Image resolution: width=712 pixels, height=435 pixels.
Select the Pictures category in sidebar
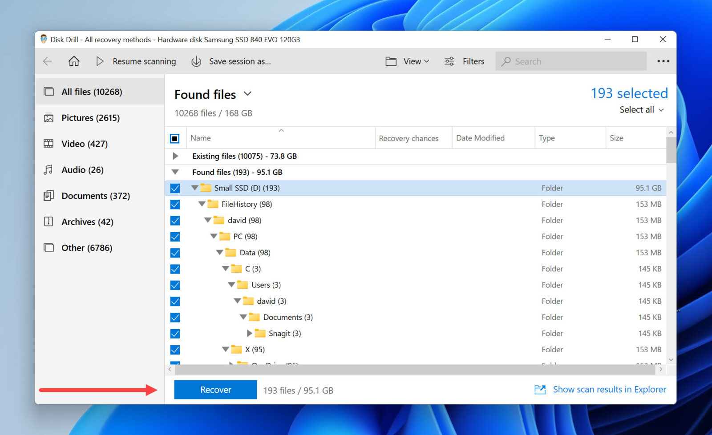(90, 117)
